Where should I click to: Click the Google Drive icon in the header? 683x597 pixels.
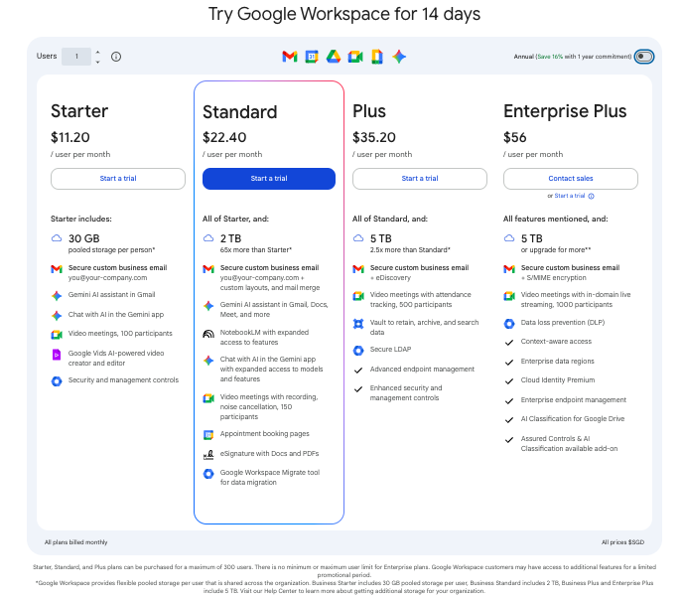tap(334, 57)
